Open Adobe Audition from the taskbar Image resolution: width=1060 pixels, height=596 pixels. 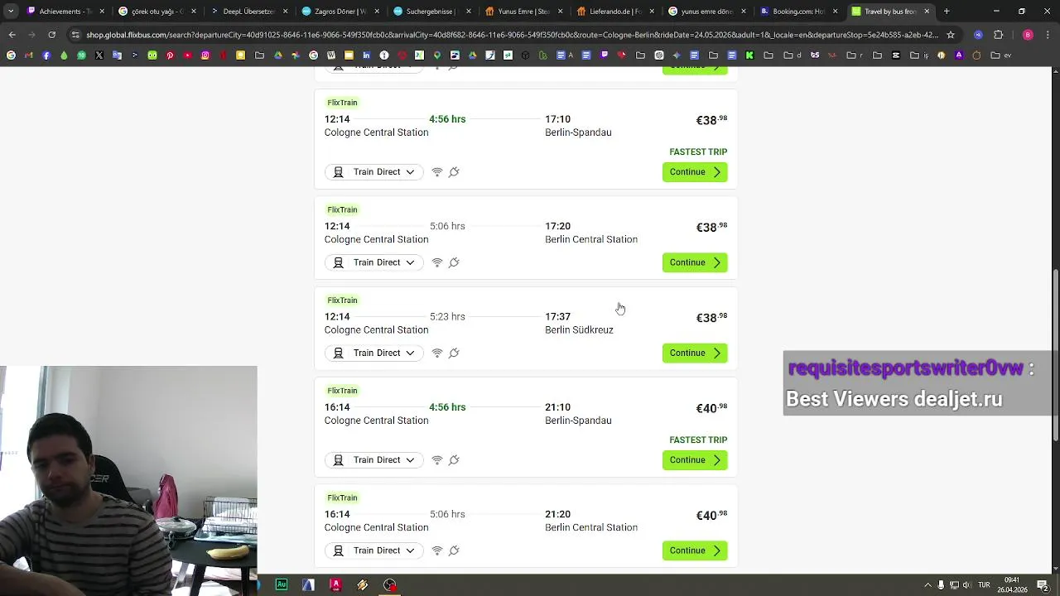(x=282, y=584)
